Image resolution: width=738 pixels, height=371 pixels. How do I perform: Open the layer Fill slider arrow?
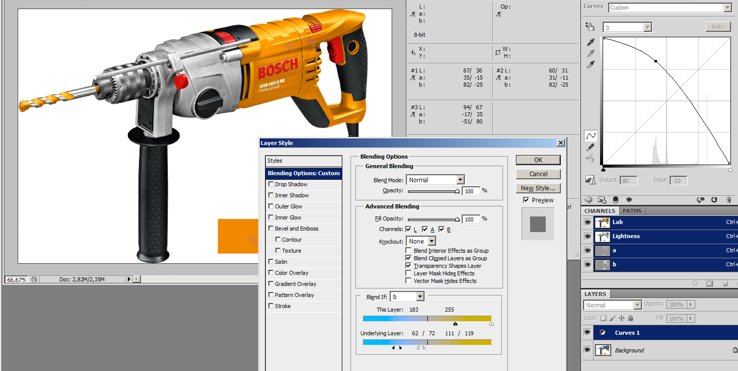[690, 319]
